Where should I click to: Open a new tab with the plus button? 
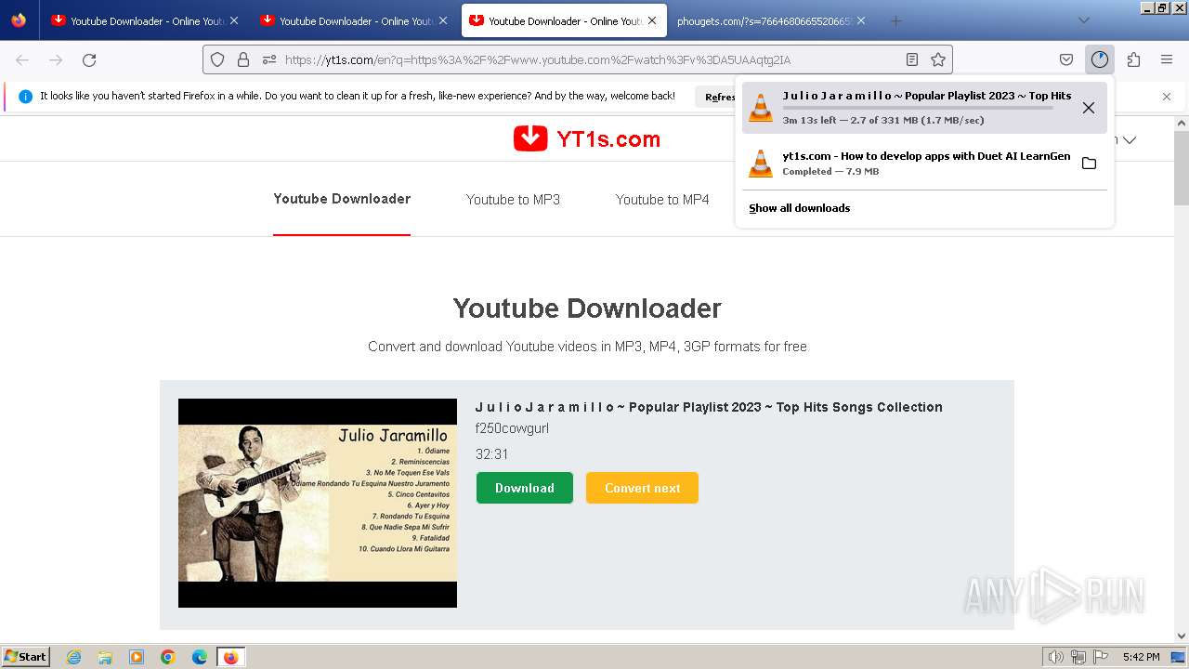895,20
